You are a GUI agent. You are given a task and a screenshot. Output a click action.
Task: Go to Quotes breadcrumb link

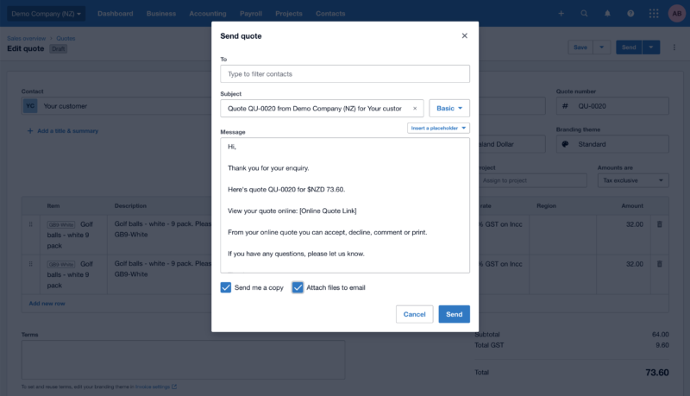[66, 38]
